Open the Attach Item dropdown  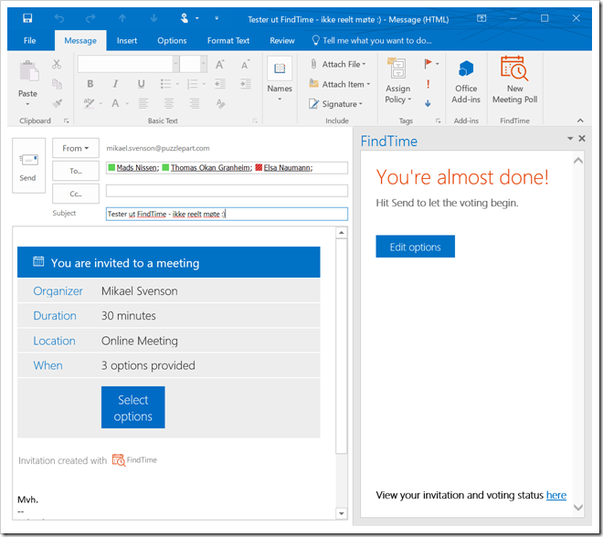click(x=340, y=84)
